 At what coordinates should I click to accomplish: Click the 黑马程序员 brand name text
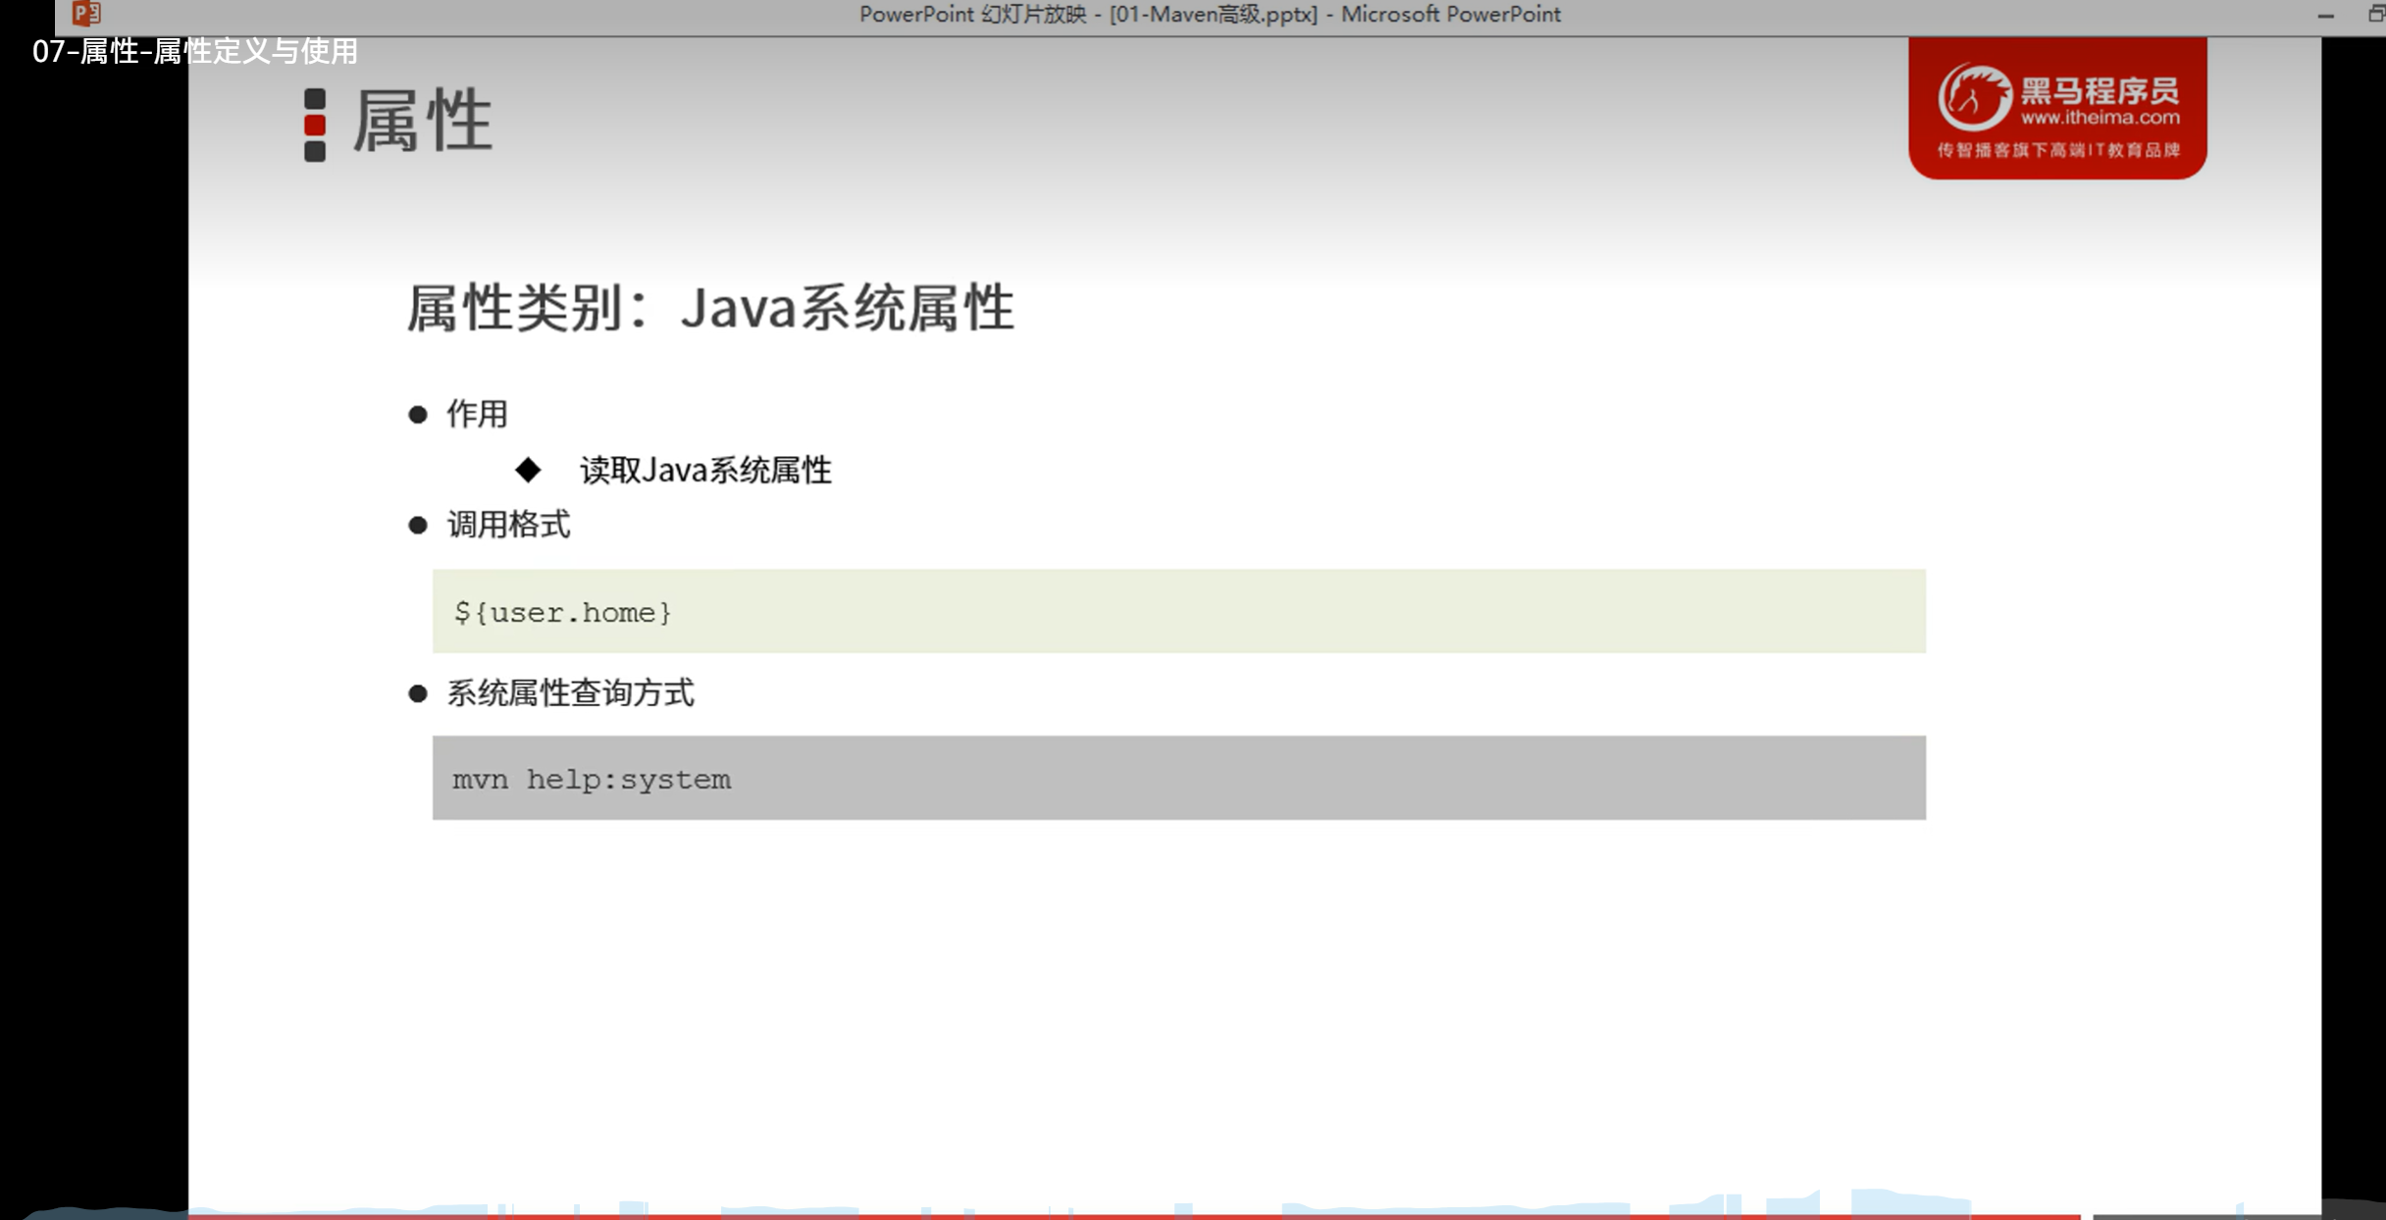[x=2100, y=91]
